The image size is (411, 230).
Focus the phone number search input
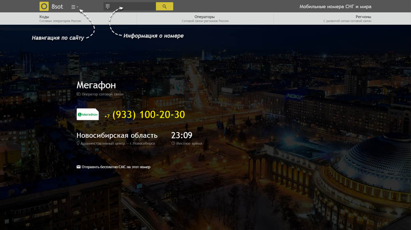(129, 6)
